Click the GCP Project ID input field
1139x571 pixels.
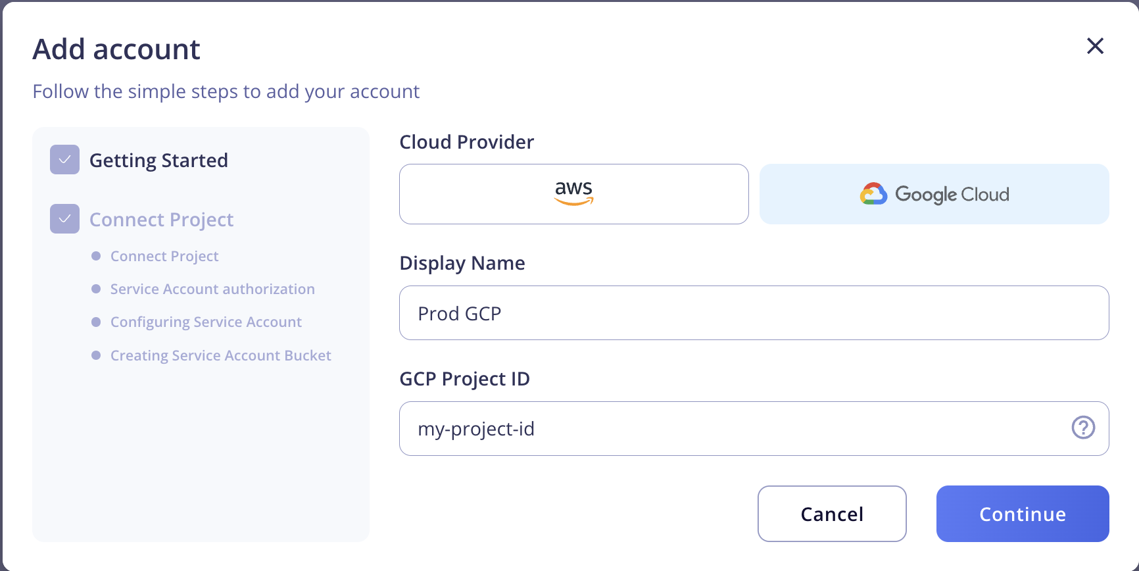point(754,429)
